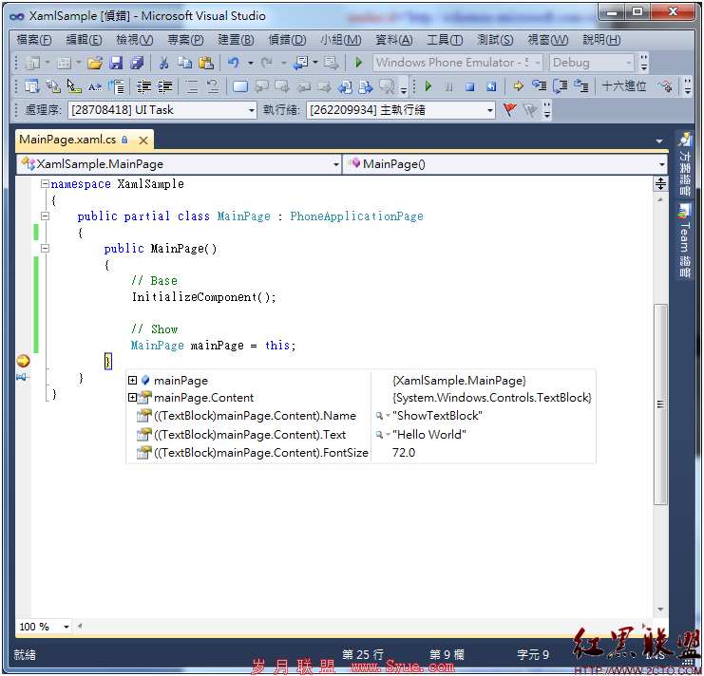Click the Open File folder icon
This screenshot has width=704, height=676.
click(95, 63)
